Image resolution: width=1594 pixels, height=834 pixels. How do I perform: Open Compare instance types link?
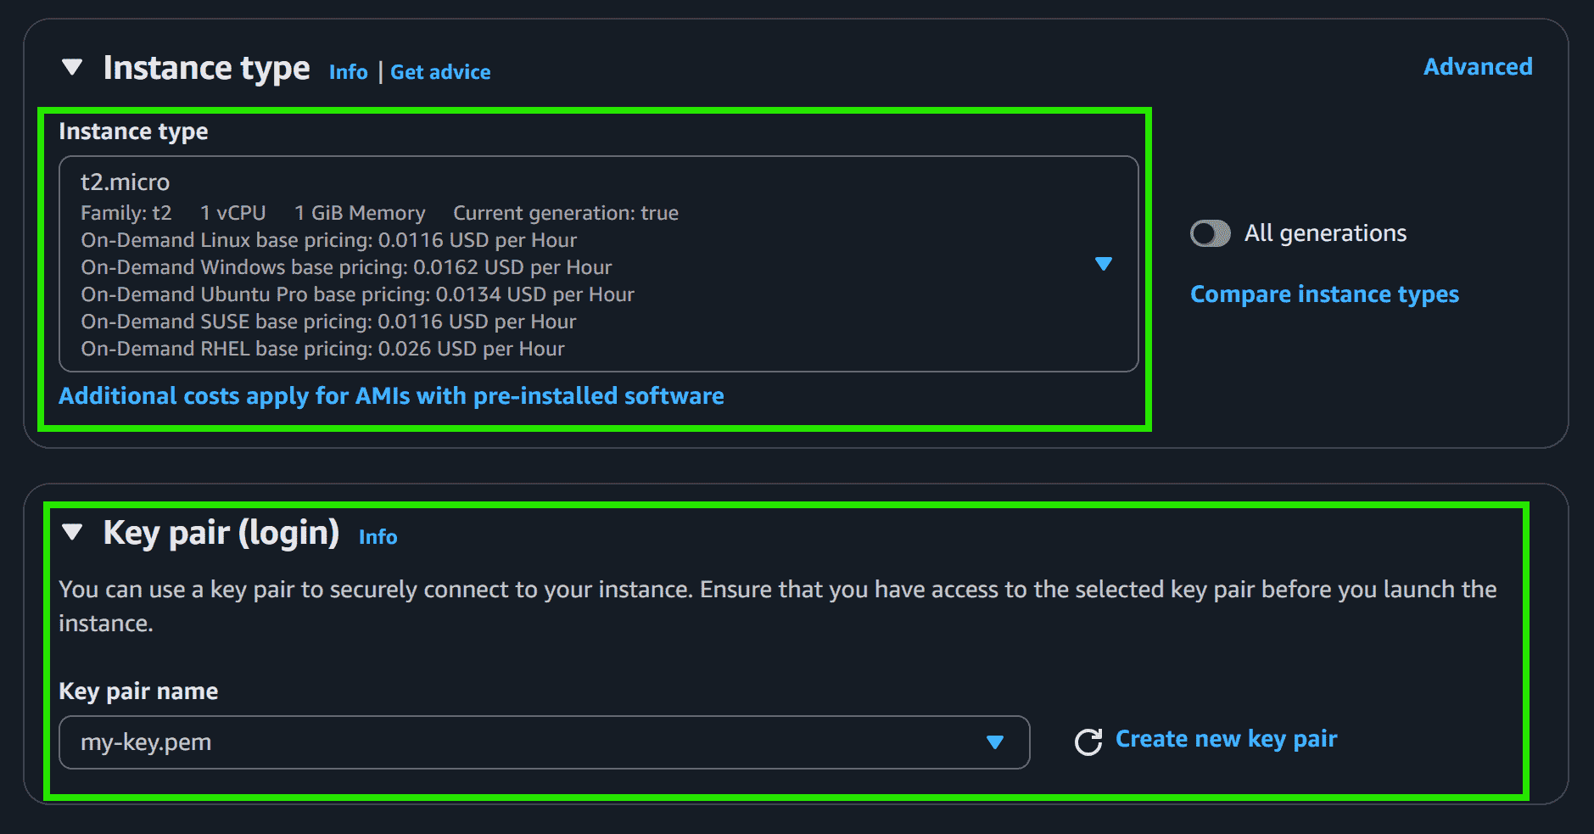(x=1324, y=294)
